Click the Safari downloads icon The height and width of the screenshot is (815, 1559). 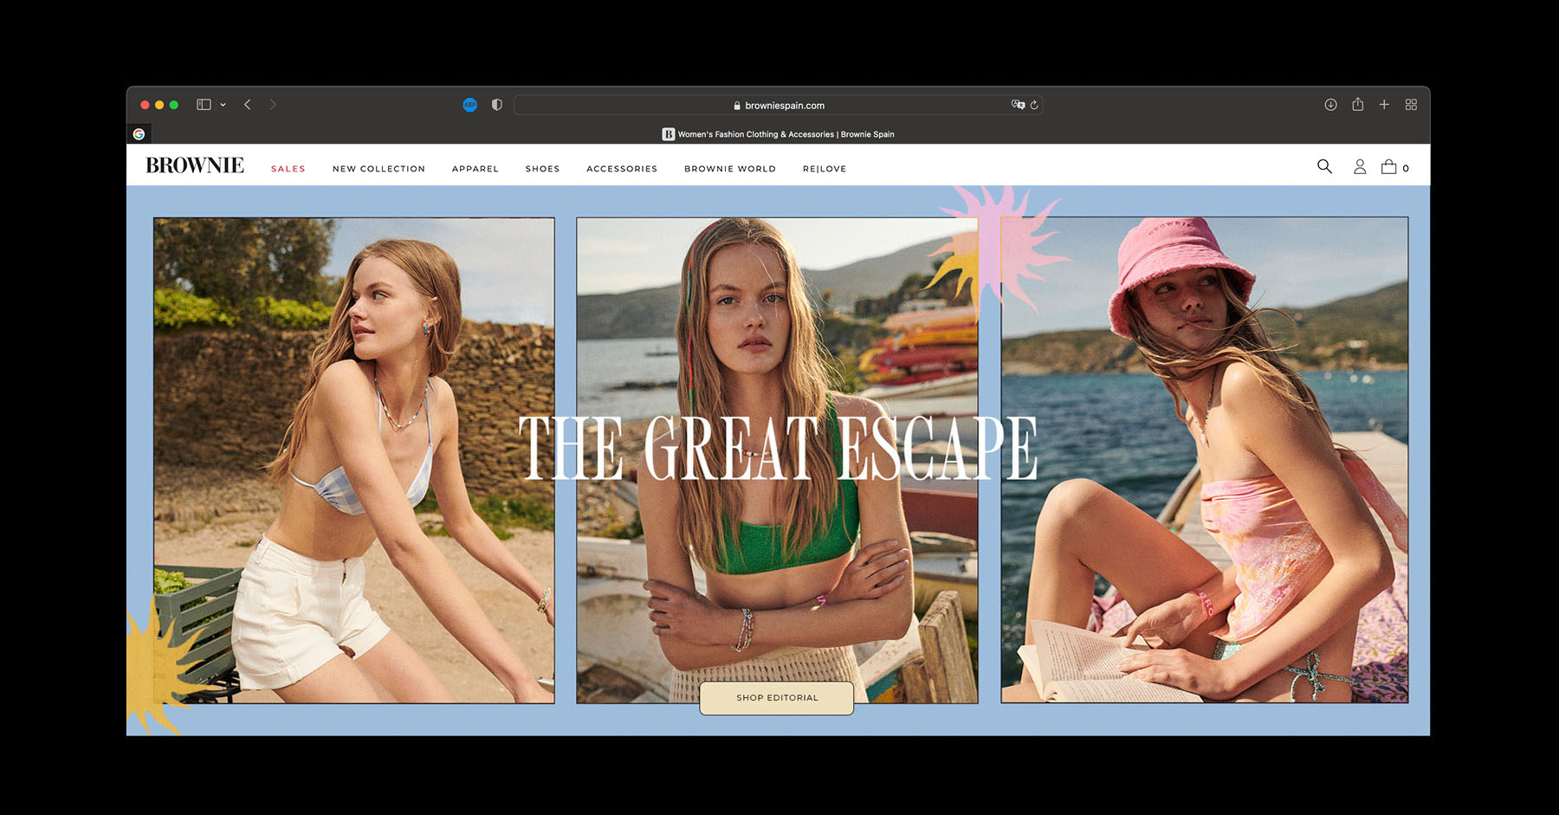(1330, 105)
